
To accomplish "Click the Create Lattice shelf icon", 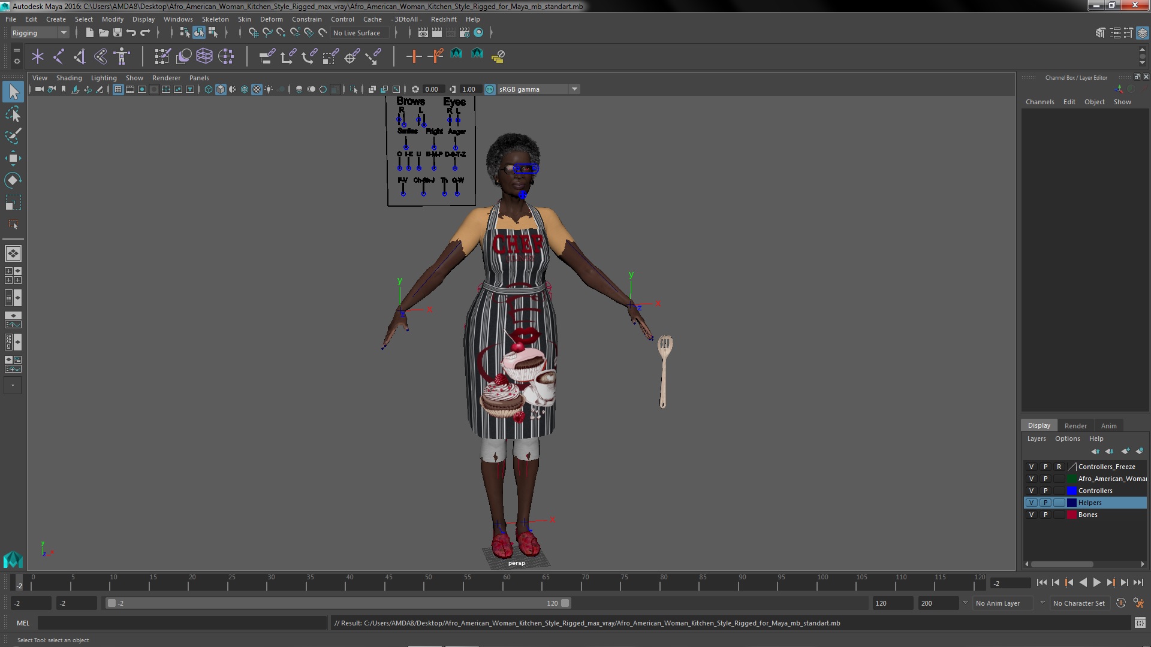I will pos(204,56).
